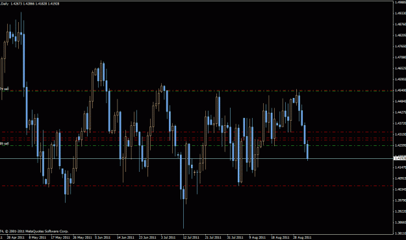
Task: Click the '3 Jul 2011' date label
Action: [168, 237]
